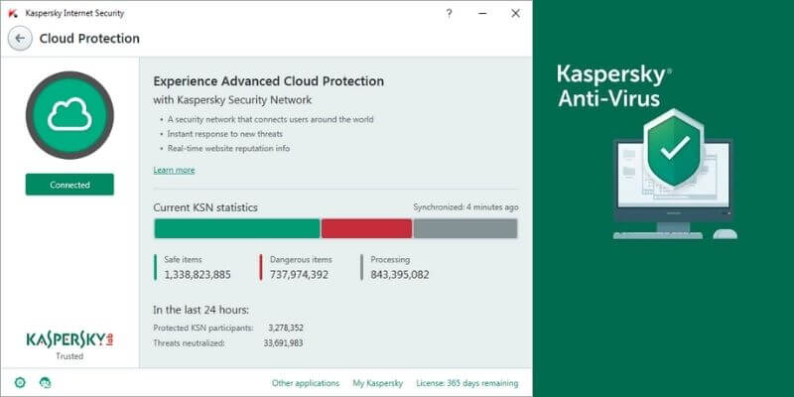Viewport: 794px width, 397px height.
Task: Open the settings gear in the footer
Action: click(20, 382)
